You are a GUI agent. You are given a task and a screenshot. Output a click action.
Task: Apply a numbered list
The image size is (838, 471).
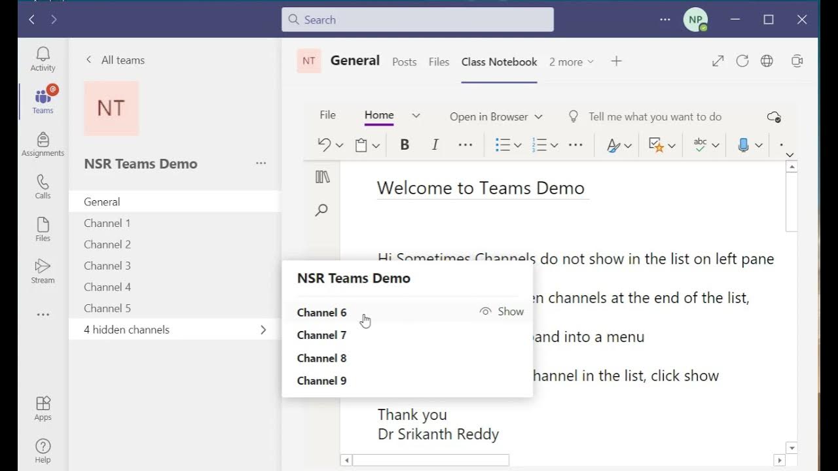[x=539, y=145]
